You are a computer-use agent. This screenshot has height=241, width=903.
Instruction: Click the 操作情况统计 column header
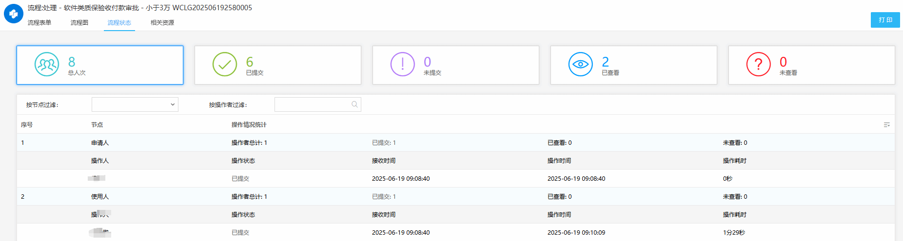tap(249, 125)
